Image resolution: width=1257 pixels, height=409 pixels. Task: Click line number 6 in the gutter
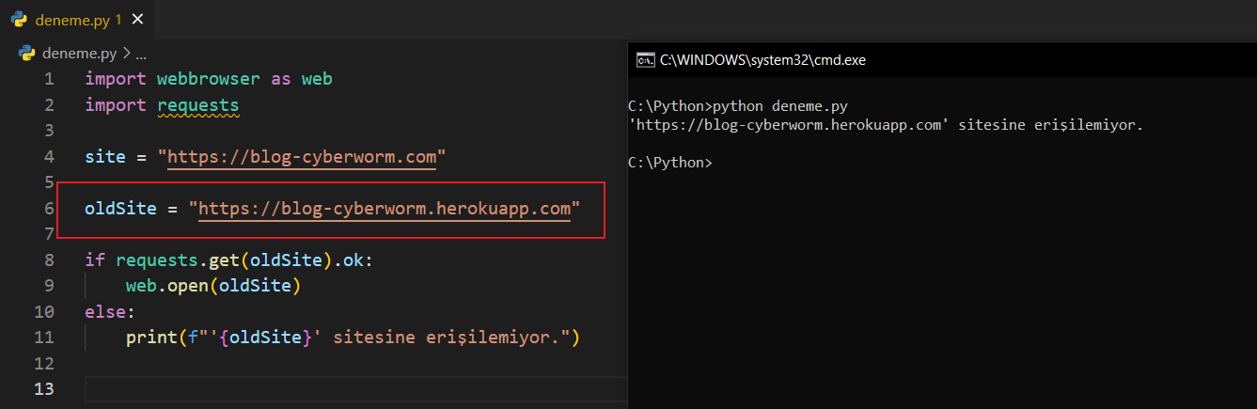(x=49, y=208)
